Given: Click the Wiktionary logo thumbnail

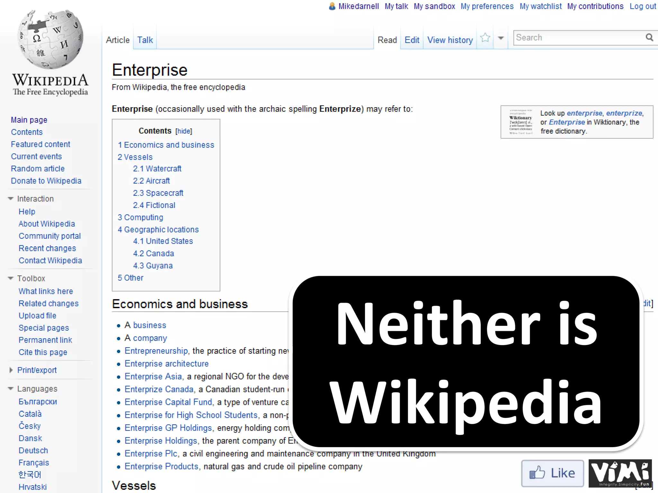Looking at the screenshot, I should [x=521, y=122].
